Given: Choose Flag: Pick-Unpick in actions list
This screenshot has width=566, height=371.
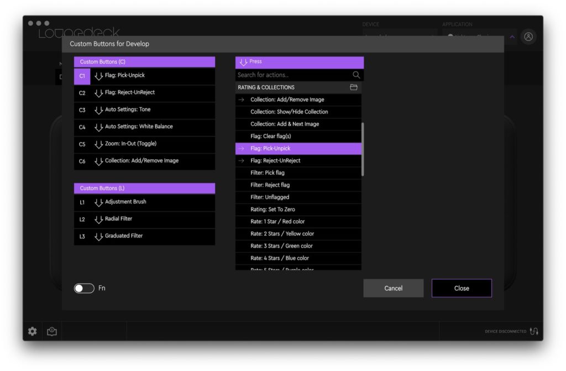Looking at the screenshot, I should pyautogui.click(x=298, y=149).
